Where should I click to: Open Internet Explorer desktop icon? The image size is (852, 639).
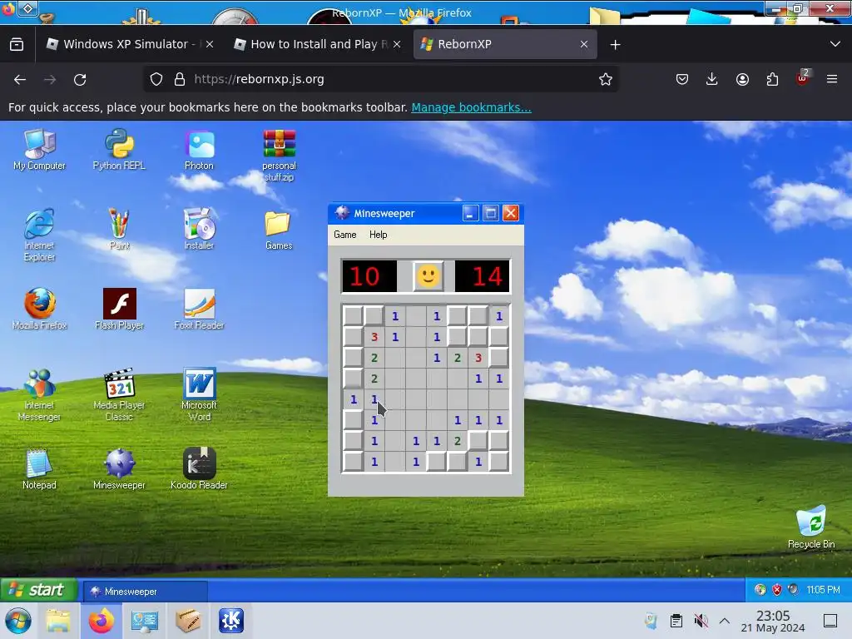coord(39,235)
